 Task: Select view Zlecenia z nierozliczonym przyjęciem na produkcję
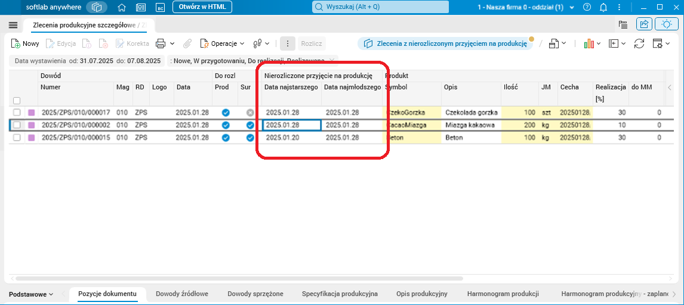(445, 43)
